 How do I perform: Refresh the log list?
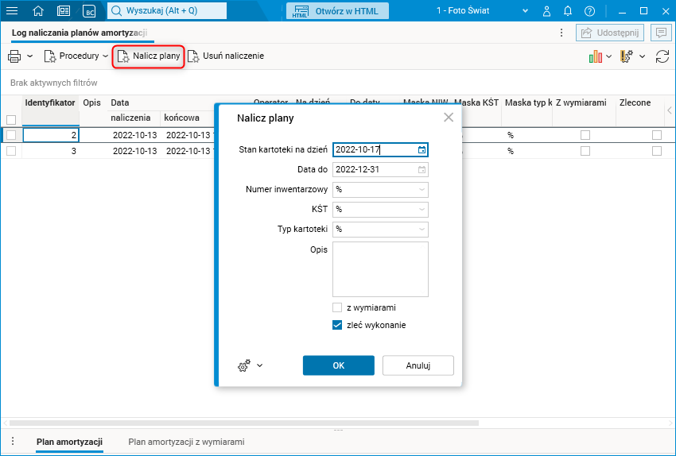662,56
